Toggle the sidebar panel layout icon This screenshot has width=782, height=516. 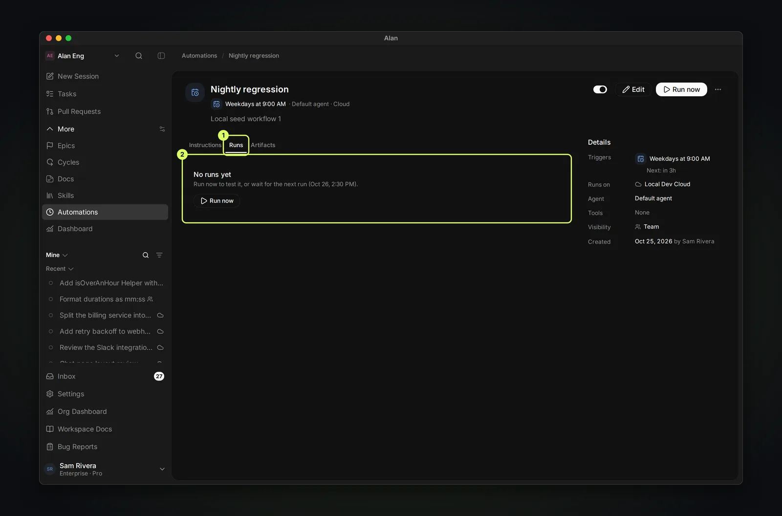161,56
